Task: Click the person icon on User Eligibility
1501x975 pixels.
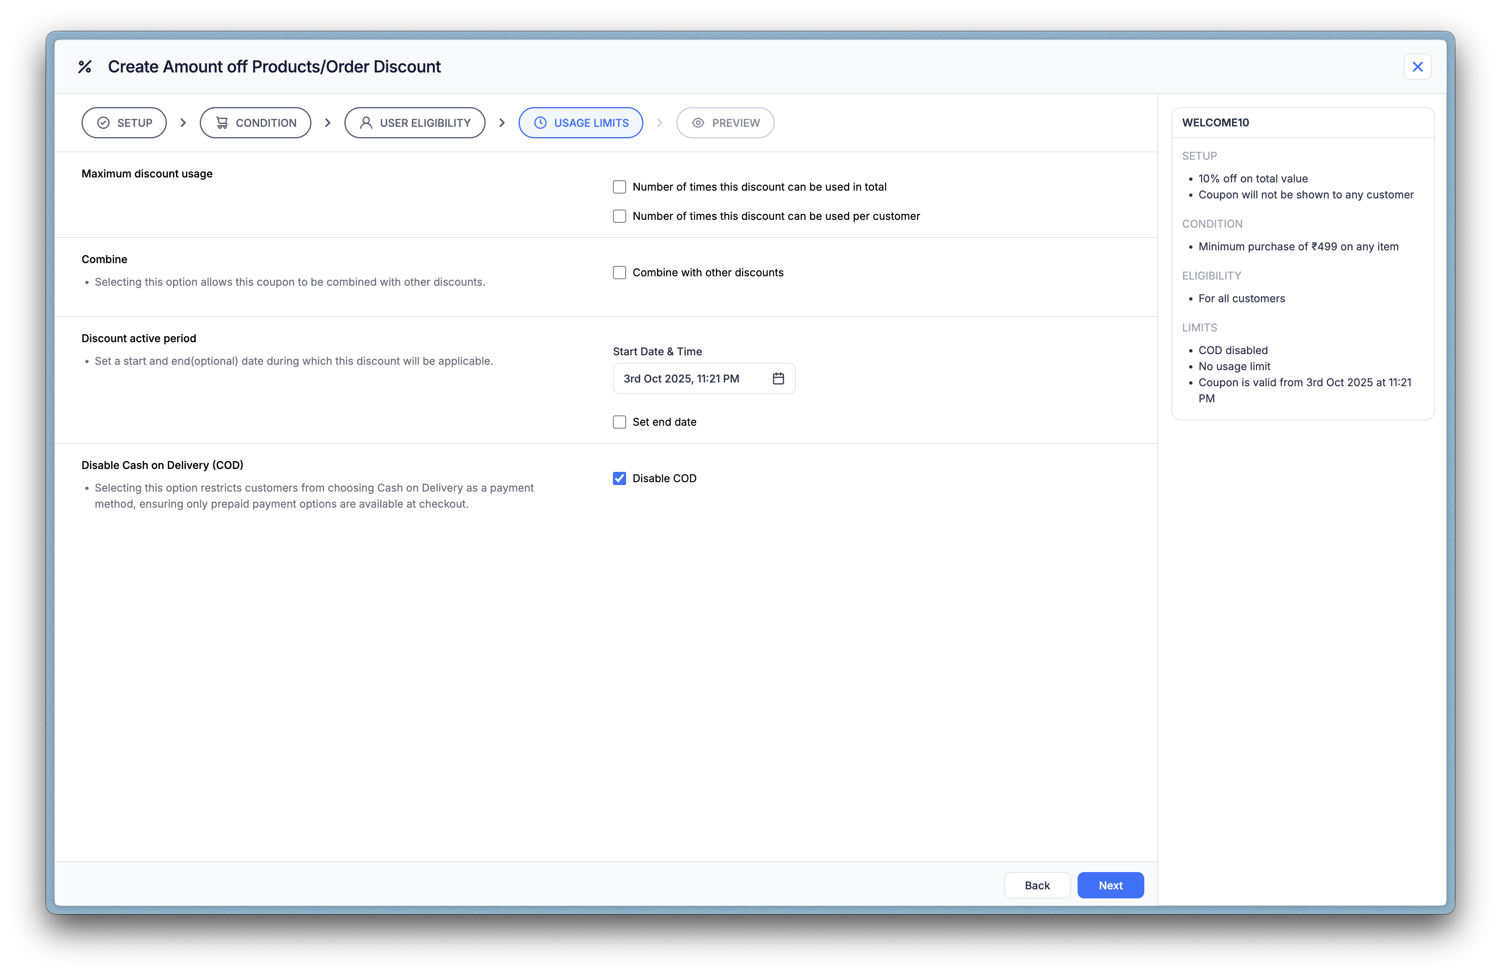Action: 366,123
